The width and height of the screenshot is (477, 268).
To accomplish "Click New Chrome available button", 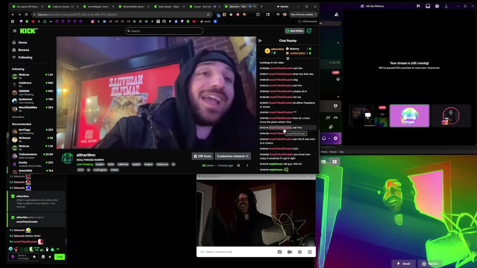I will (x=303, y=15).
